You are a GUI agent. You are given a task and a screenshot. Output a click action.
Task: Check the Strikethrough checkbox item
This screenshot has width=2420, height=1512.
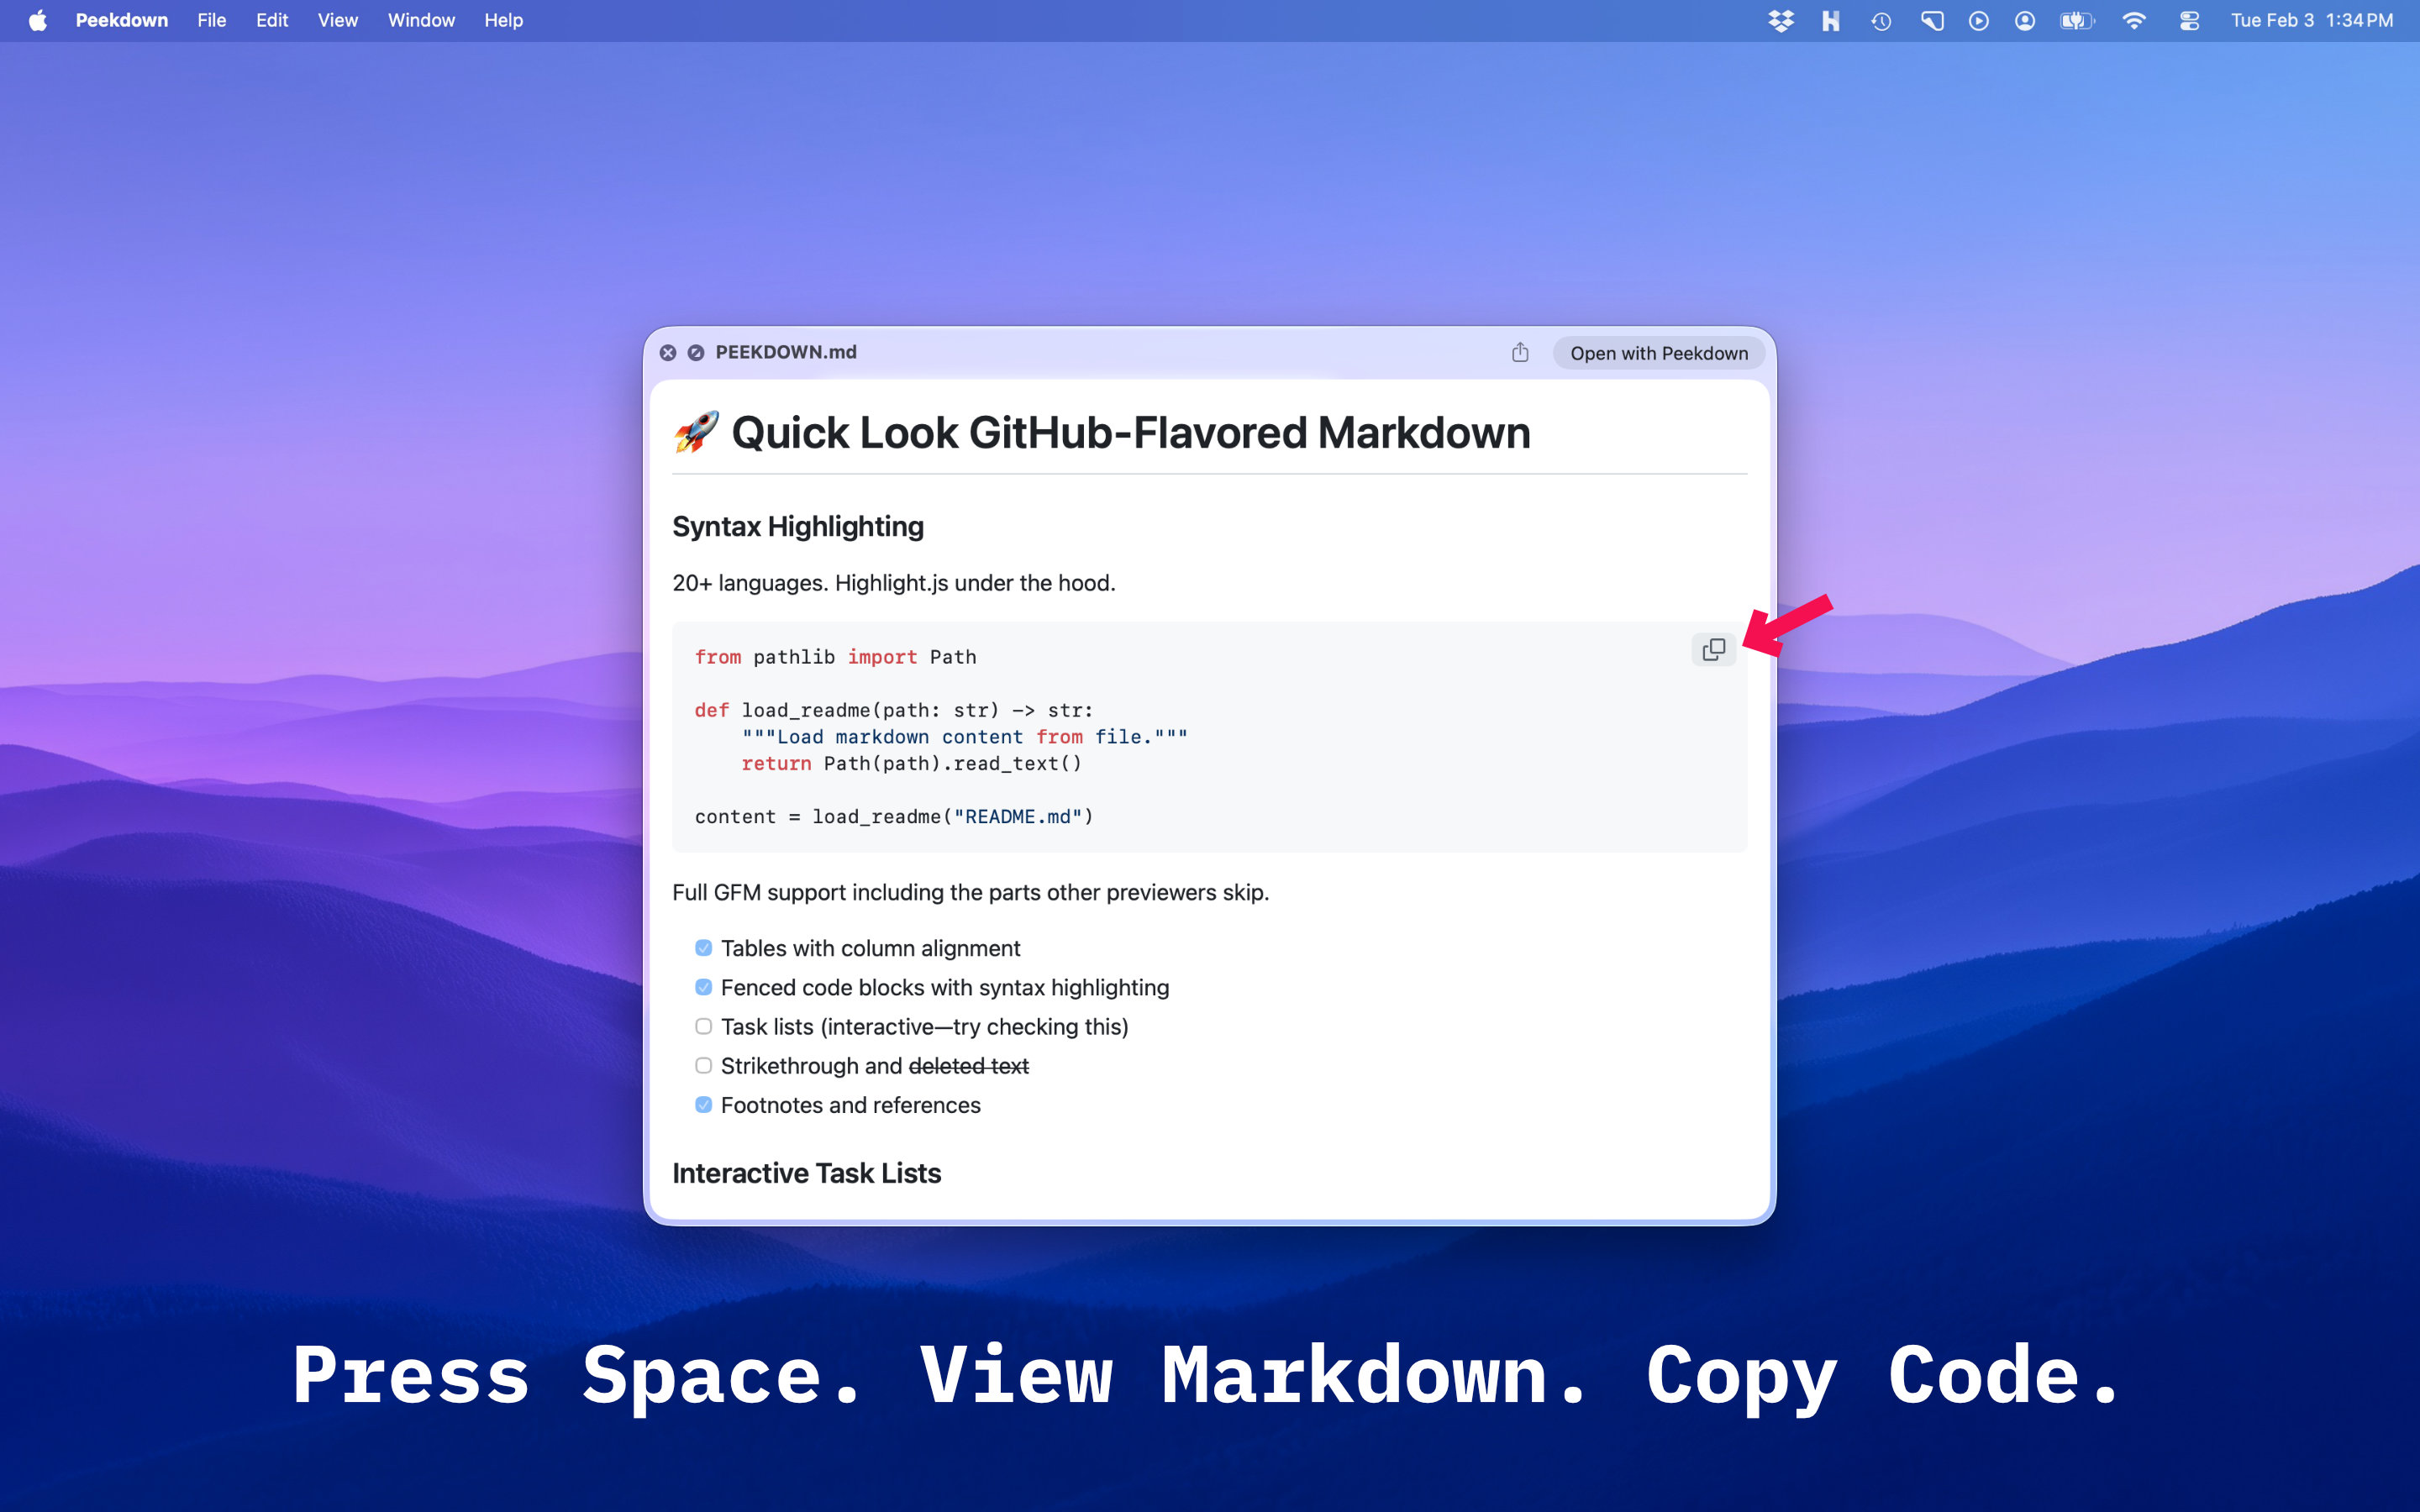pyautogui.click(x=703, y=1065)
